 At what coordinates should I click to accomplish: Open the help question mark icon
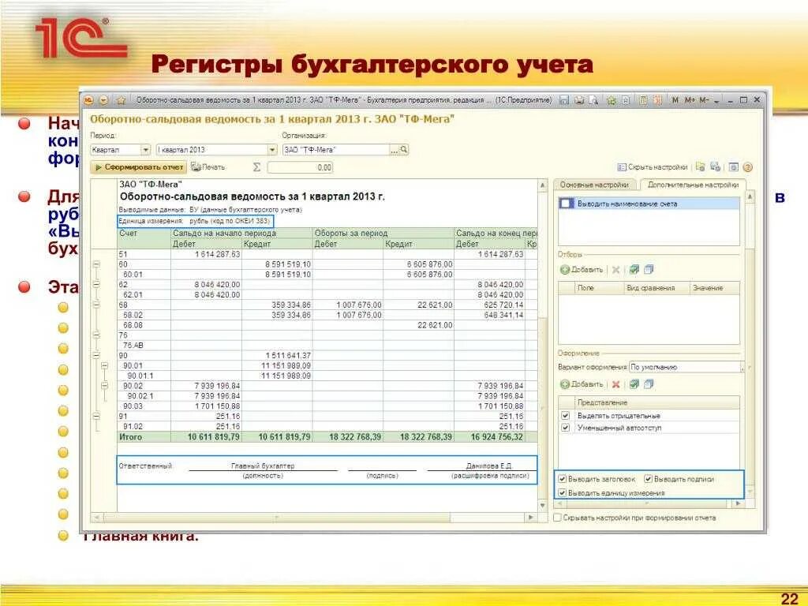(x=748, y=167)
